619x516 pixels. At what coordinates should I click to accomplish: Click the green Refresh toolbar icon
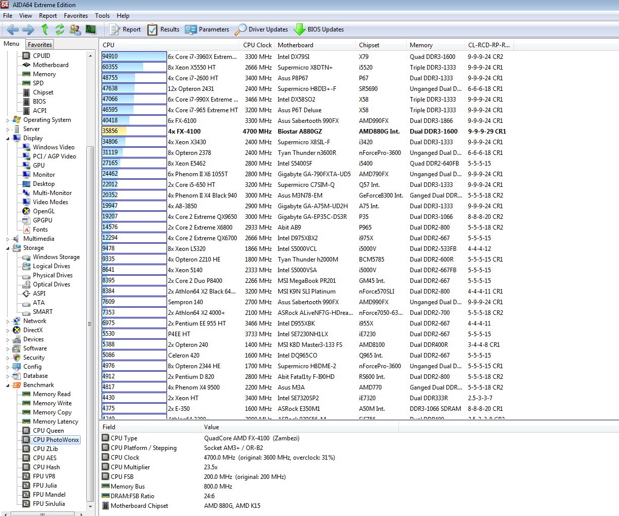pyautogui.click(x=60, y=29)
